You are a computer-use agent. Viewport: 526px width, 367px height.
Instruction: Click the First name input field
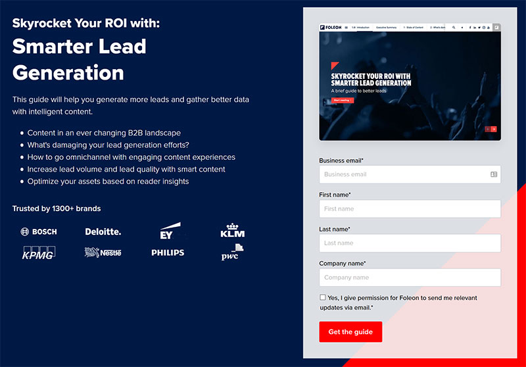click(x=410, y=208)
